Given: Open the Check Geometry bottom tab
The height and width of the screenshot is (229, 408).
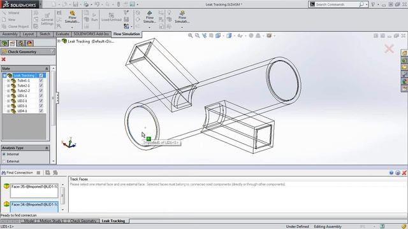Looking at the screenshot, I should coord(84,221).
